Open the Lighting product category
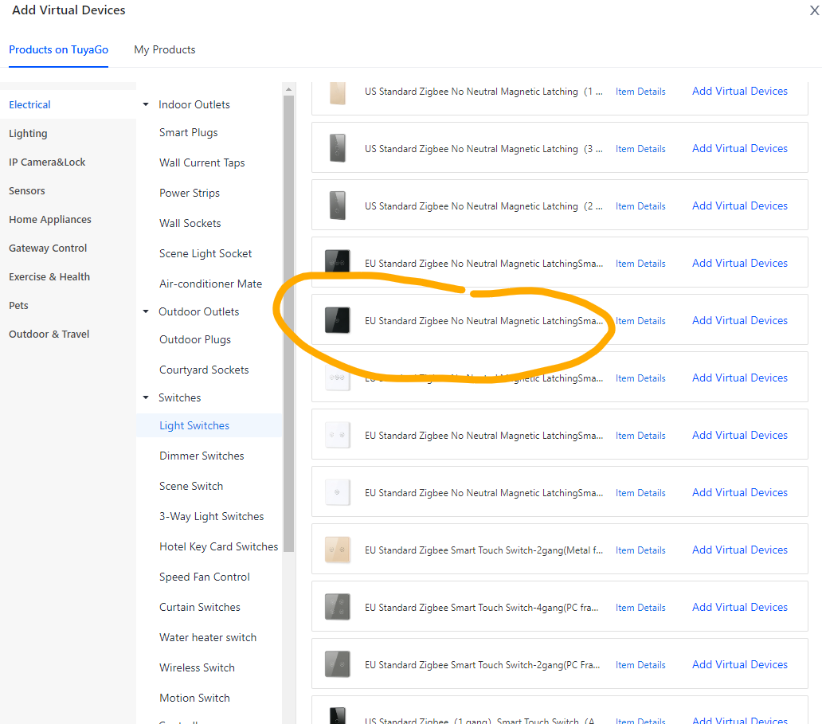Image resolution: width=822 pixels, height=724 pixels. pyautogui.click(x=28, y=133)
